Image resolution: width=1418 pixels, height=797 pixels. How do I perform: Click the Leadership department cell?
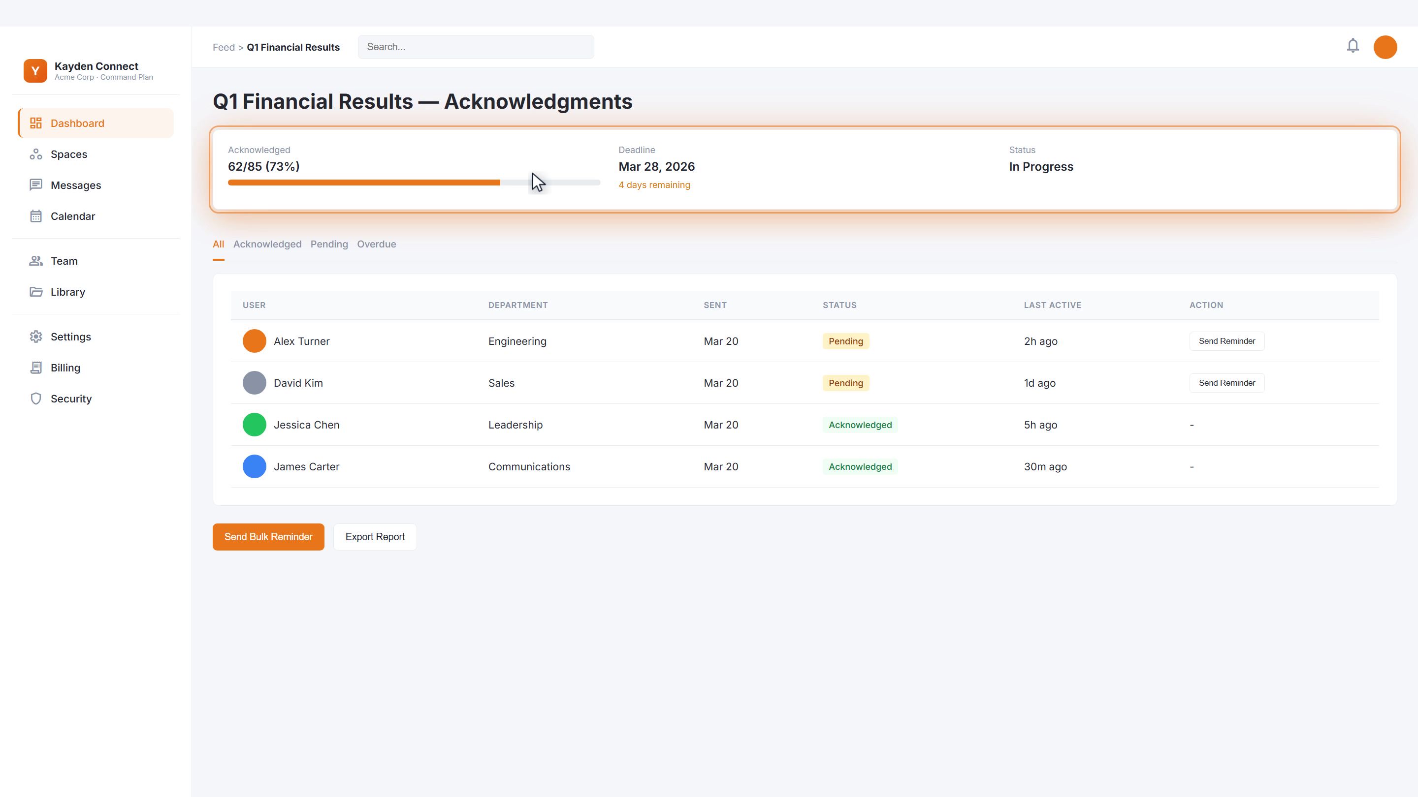[515, 425]
